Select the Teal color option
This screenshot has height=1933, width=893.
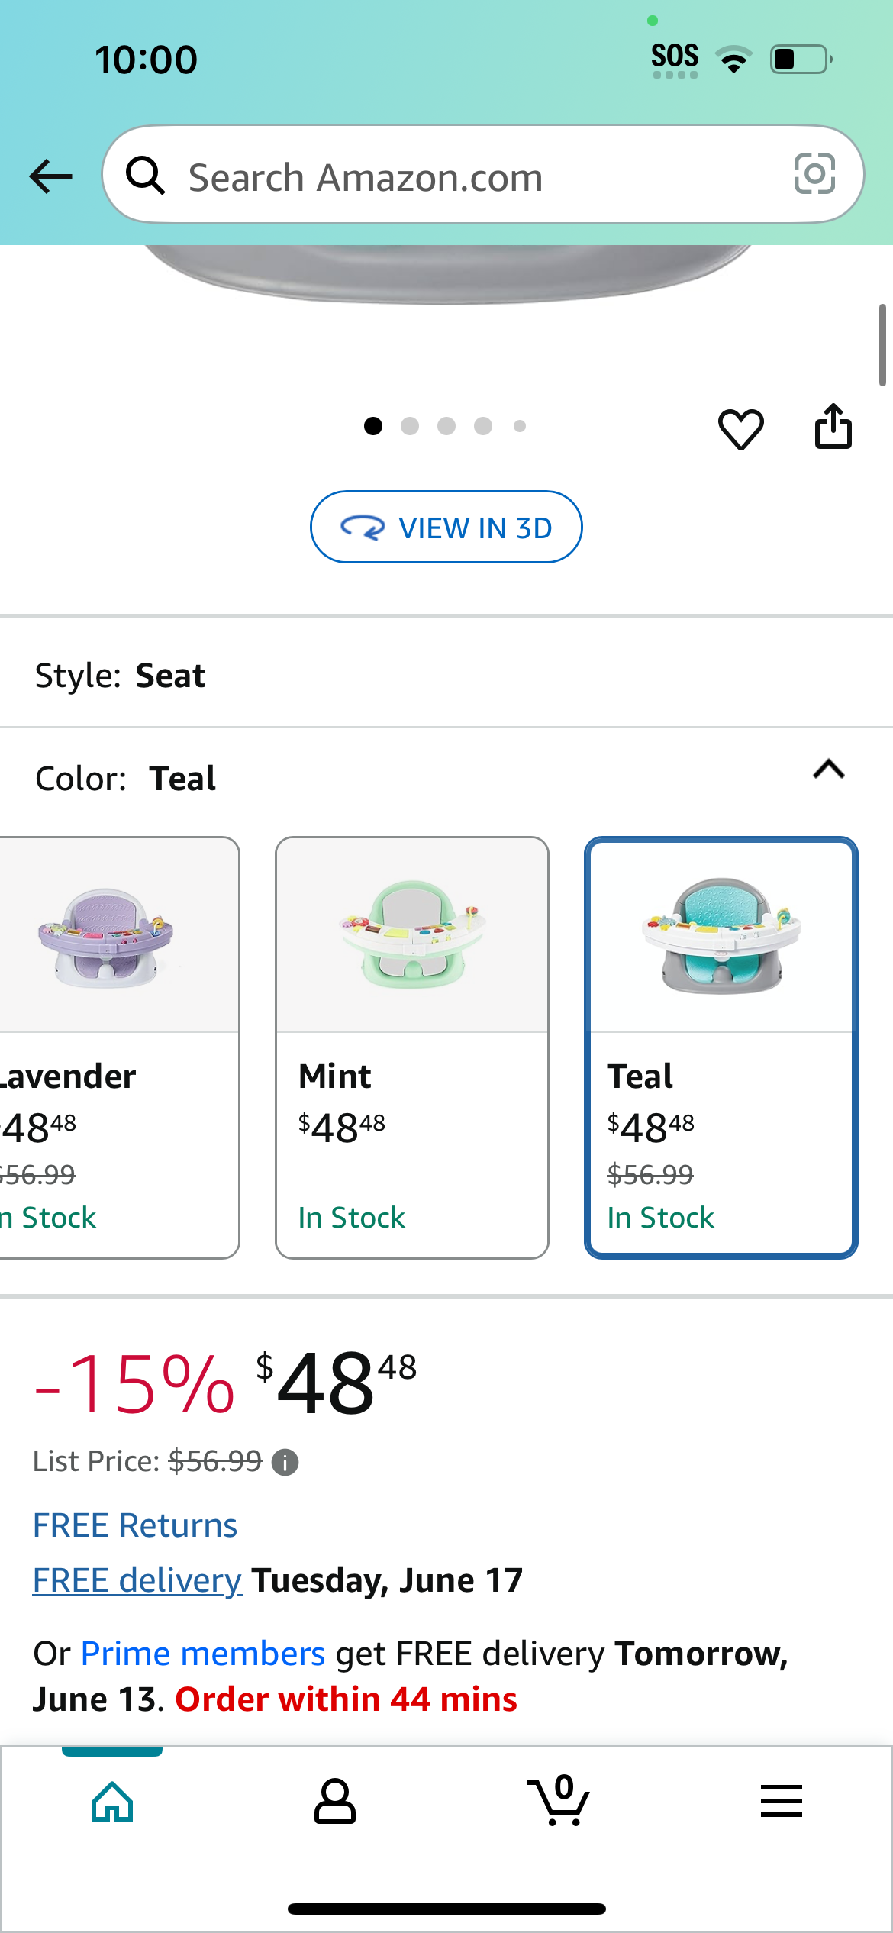[x=721, y=1047]
